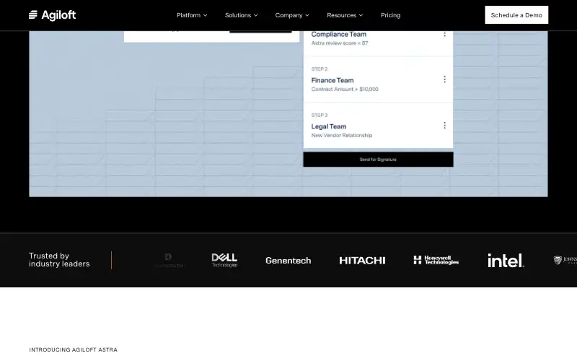Open the Platform dropdown menu

(x=192, y=15)
